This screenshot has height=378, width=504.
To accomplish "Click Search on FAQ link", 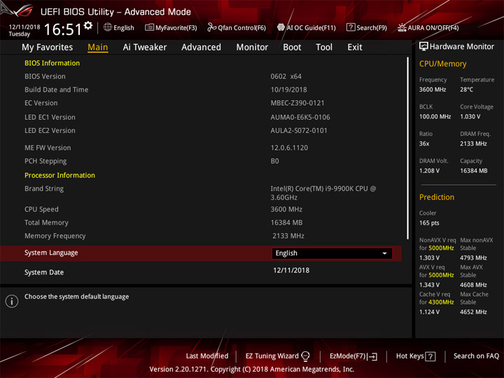I will coord(477,356).
